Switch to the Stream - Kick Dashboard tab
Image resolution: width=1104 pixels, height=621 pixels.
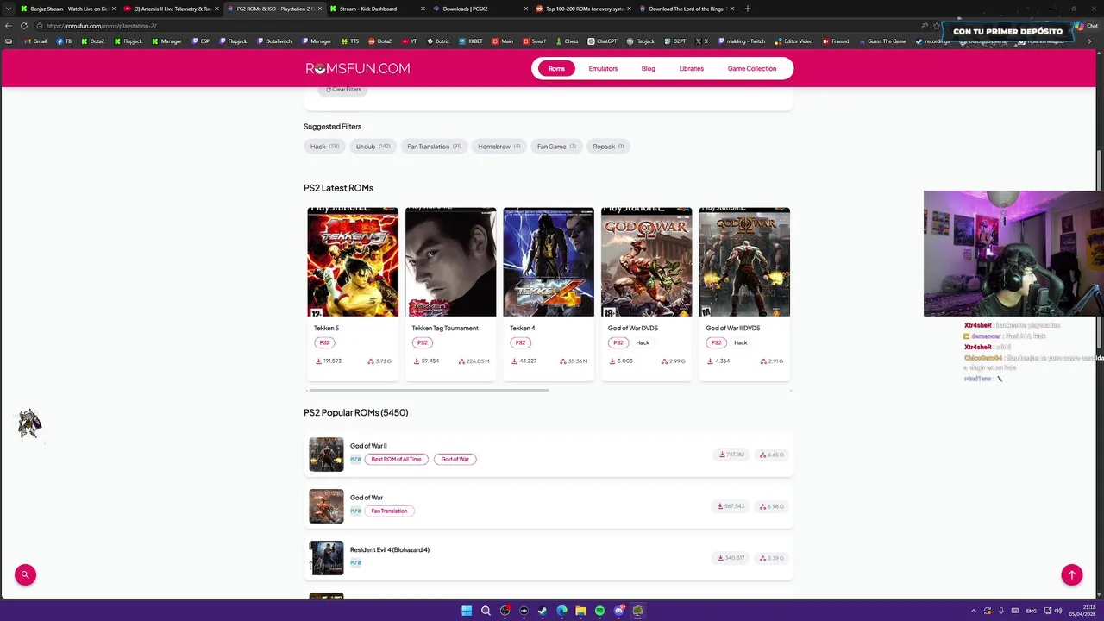377,9
